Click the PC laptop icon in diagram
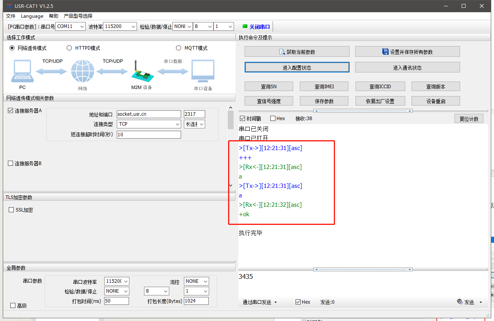The height and width of the screenshot is (321, 494). tap(22, 71)
